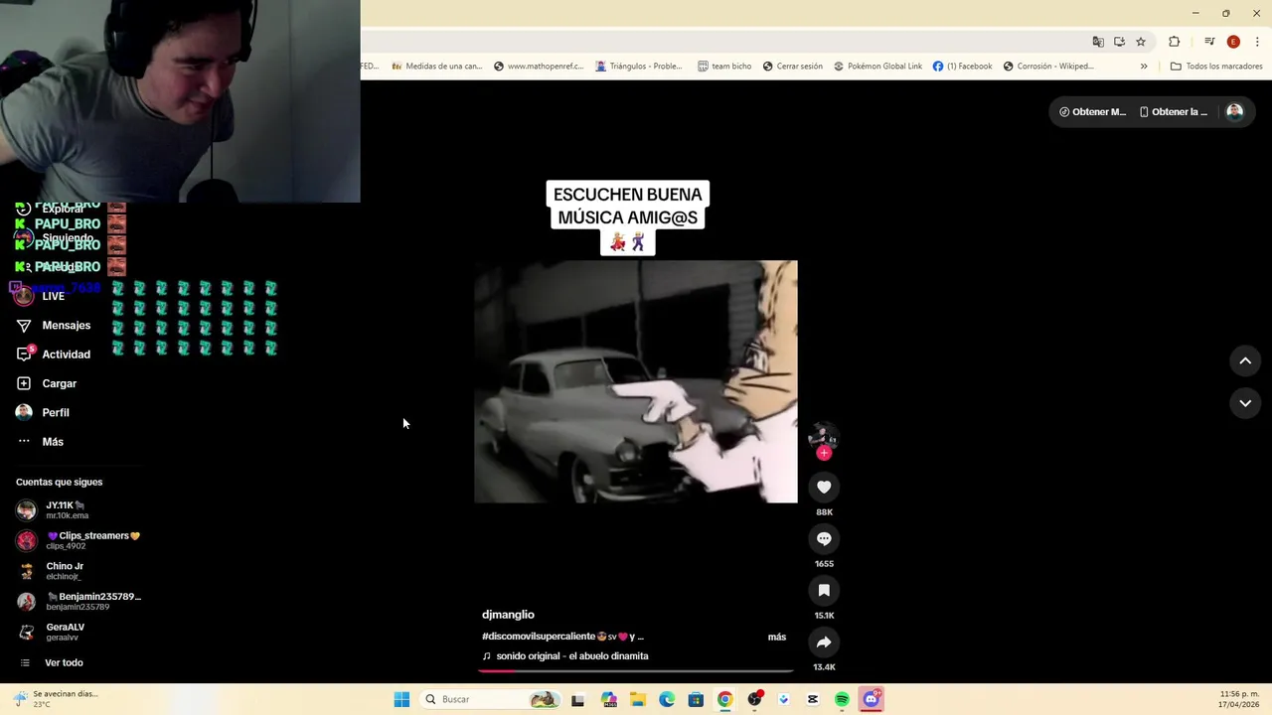The width and height of the screenshot is (1272, 715).
Task: Open the Chrome extensions puzzle icon
Action: (1175, 42)
